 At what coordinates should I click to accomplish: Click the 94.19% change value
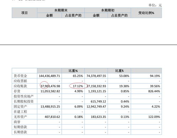155,76
